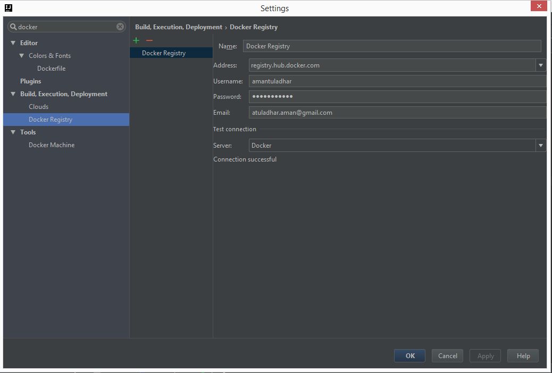The width and height of the screenshot is (552, 373).
Task: Focus the Email input field
Action: tap(397, 113)
